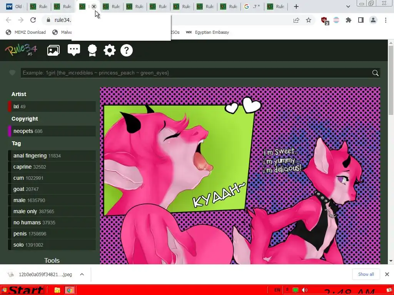Select the 'caprine' tag
Viewport: 394px width, 295px height.
[x=52, y=167]
